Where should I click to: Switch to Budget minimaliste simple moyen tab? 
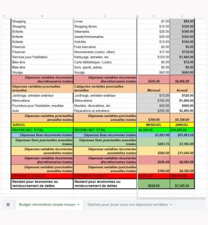point(47,205)
